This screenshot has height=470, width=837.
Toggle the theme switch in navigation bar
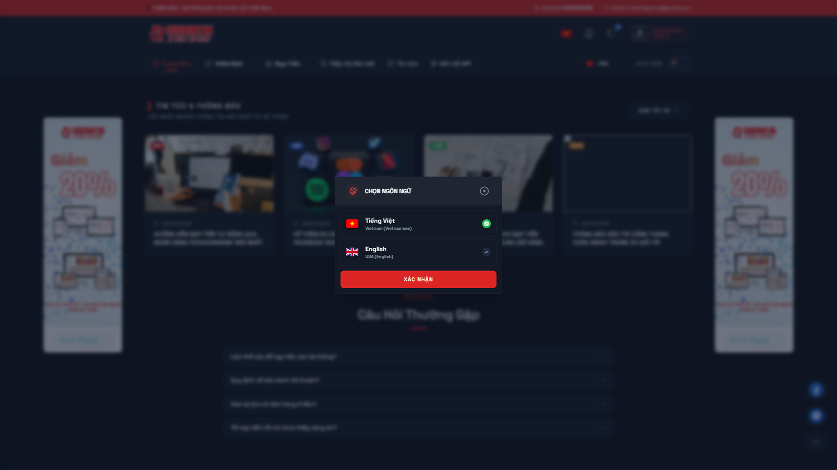678,63
